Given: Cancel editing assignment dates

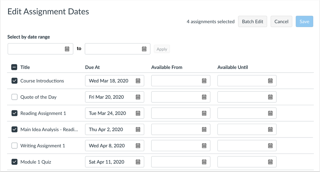Looking at the screenshot, I should click(x=281, y=21).
